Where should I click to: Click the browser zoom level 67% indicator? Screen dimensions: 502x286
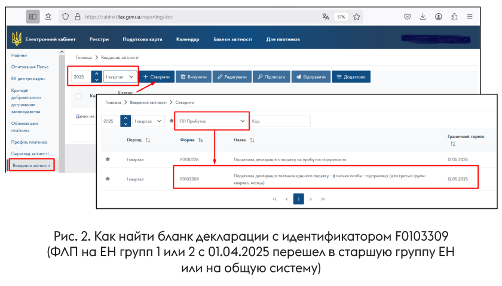tap(341, 17)
